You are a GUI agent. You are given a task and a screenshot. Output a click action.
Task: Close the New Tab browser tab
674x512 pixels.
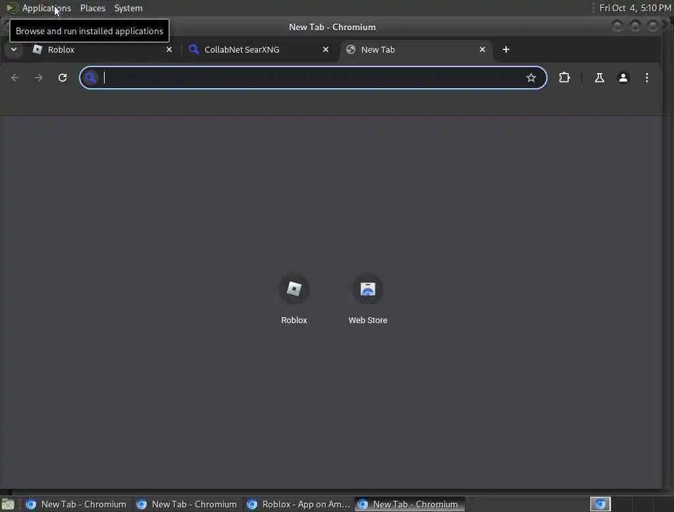(x=482, y=49)
